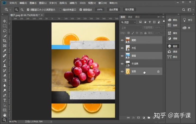Select the Move tool
This screenshot has width=196, height=124.
coord(5,21)
